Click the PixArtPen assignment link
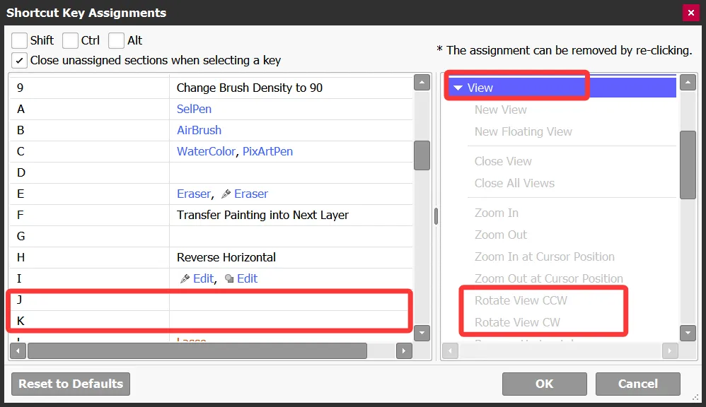Viewport: 706px width, 407px height. (267, 151)
